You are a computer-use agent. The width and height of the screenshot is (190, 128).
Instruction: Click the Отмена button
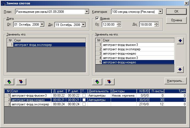pyautogui.click(x=176, y=20)
